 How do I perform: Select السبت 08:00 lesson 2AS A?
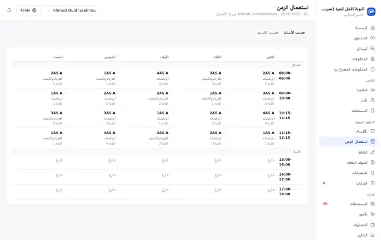[52, 78]
